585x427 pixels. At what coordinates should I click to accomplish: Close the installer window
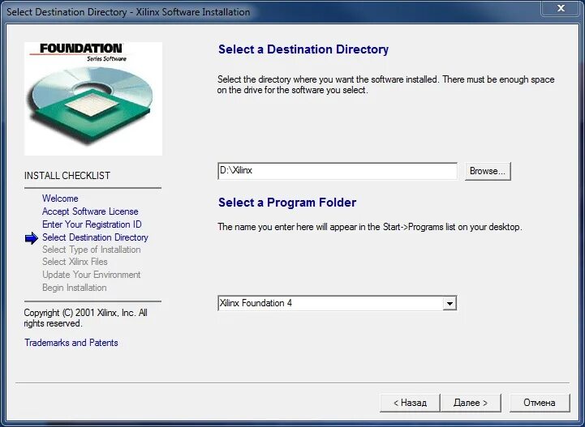pos(561,8)
